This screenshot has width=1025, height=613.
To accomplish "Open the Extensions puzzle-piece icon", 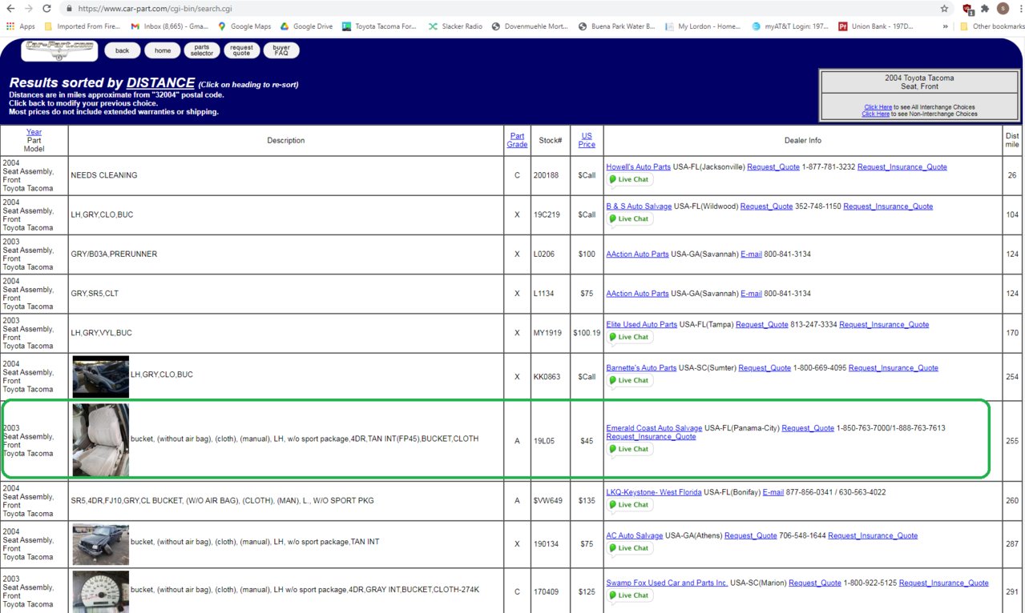I will point(986,8).
